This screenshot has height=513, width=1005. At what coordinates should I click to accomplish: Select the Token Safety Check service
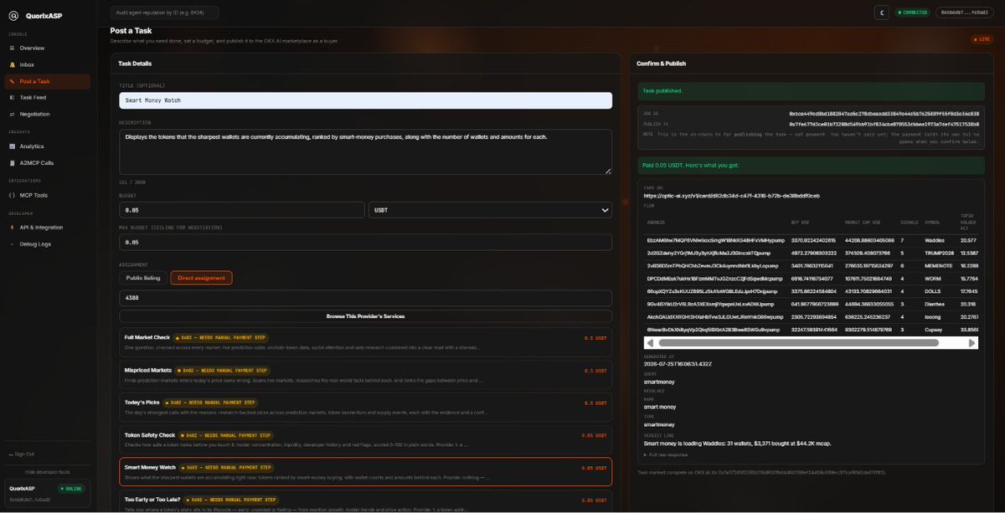pos(365,439)
